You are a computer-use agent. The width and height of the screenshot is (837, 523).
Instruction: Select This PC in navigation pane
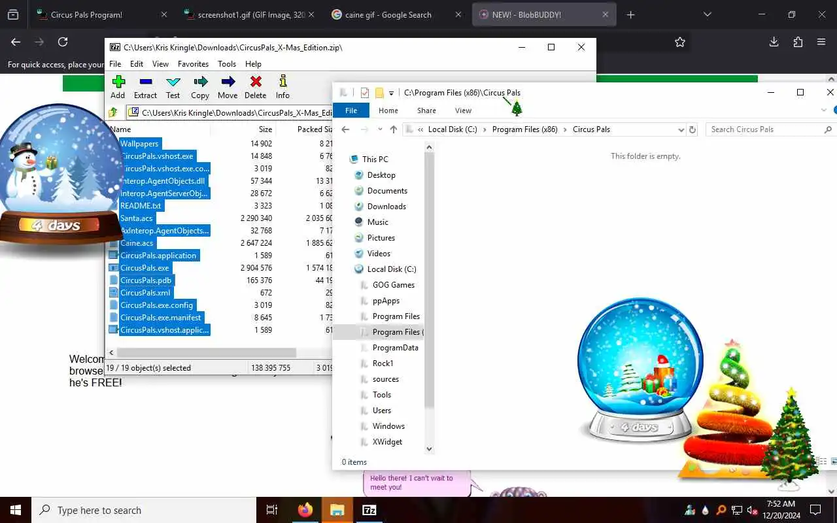coord(375,159)
